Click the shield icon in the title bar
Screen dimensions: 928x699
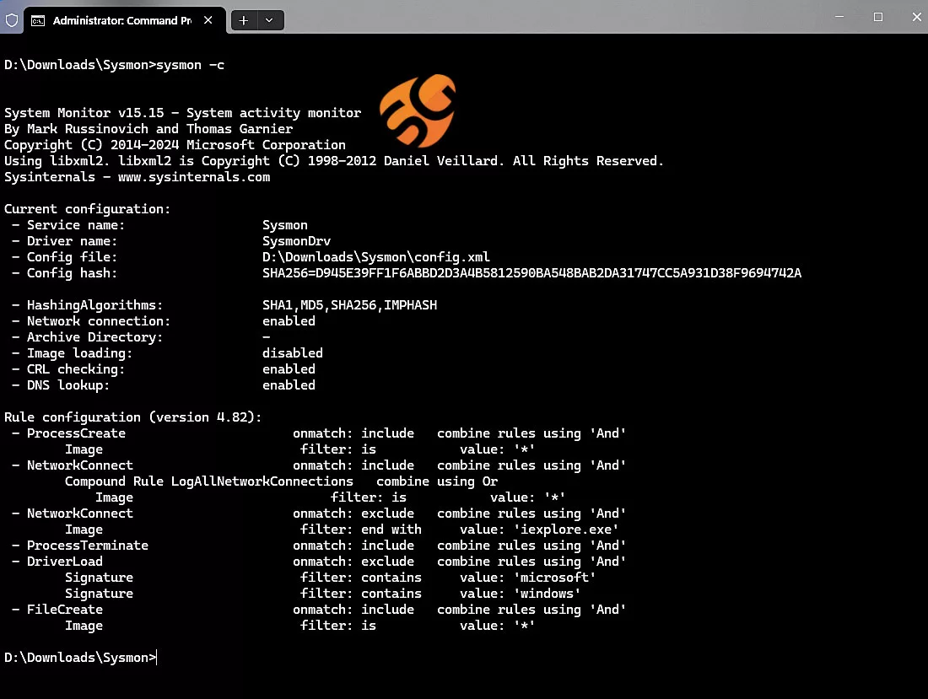pos(12,19)
